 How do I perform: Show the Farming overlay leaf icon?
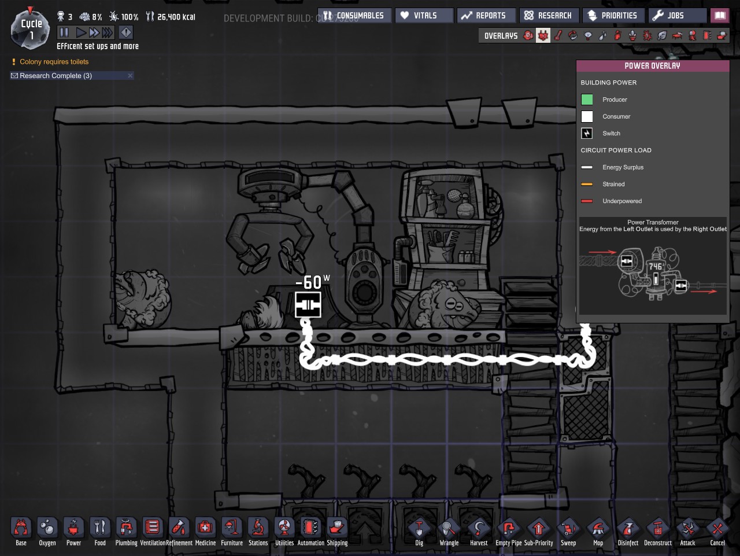[x=663, y=36]
